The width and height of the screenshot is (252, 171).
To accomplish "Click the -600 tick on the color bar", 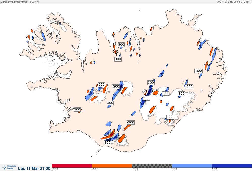I will coord(95,169).
